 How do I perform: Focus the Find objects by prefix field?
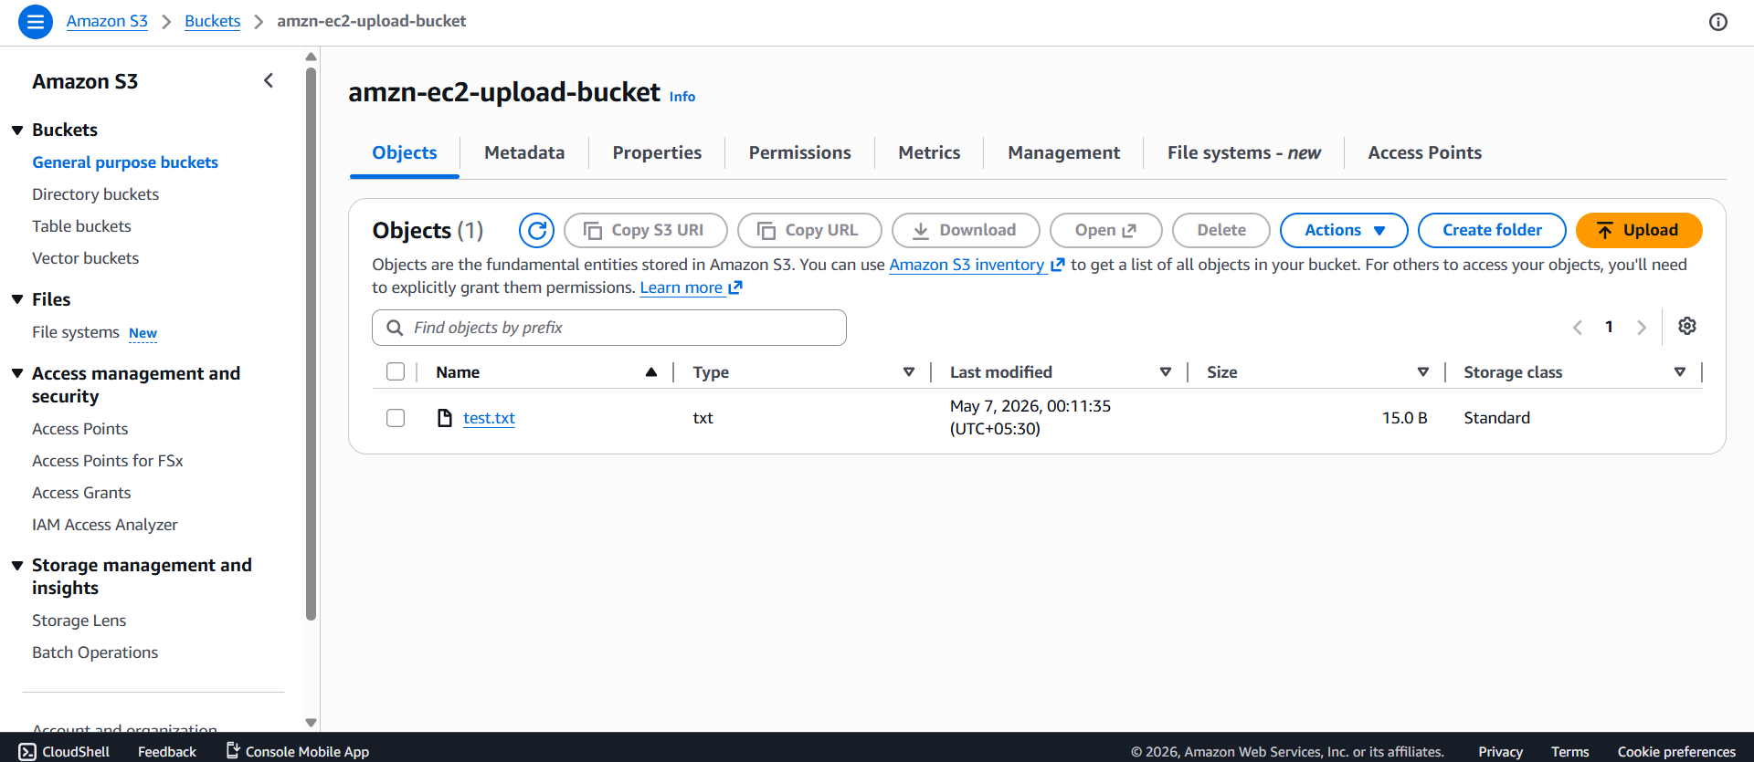tap(609, 328)
